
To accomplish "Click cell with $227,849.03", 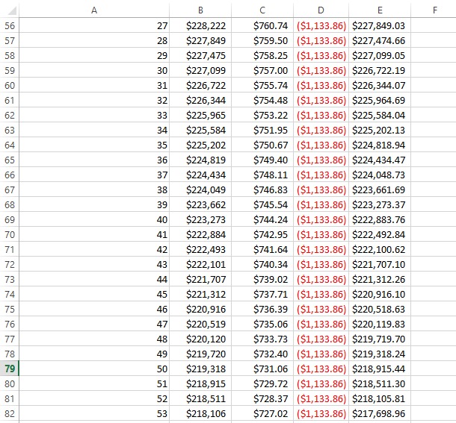I will click(380, 25).
